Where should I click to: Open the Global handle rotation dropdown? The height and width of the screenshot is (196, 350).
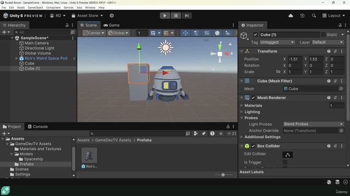(x=118, y=33)
